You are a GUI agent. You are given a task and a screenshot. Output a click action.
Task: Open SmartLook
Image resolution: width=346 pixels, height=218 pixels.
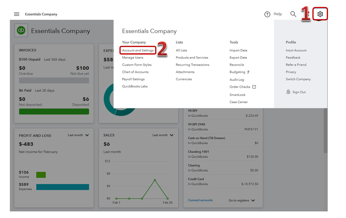238,95
